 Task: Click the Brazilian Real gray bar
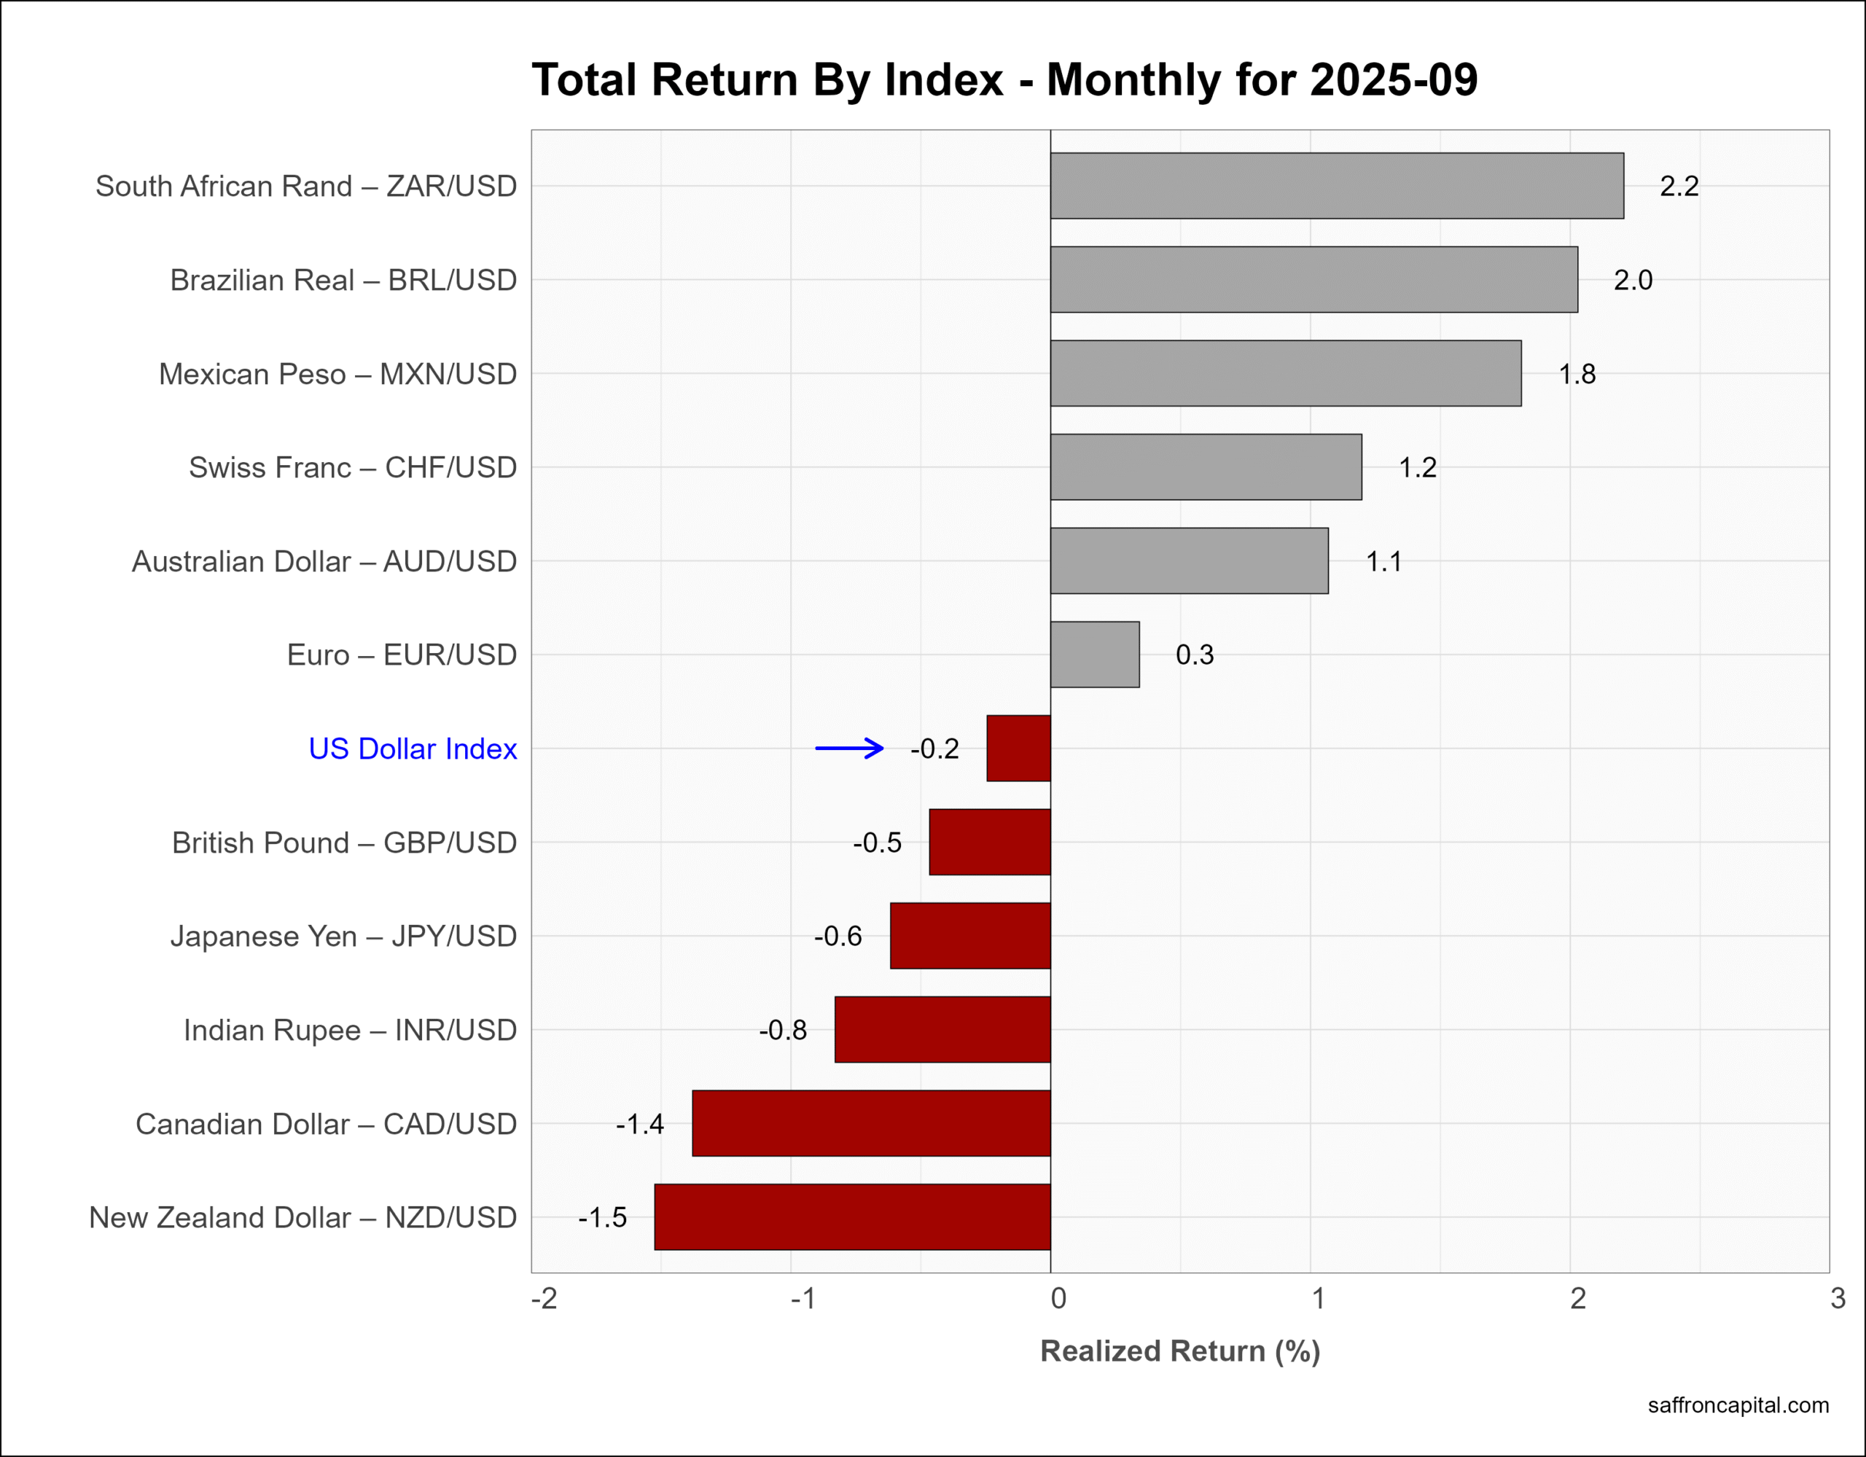(x=1313, y=279)
